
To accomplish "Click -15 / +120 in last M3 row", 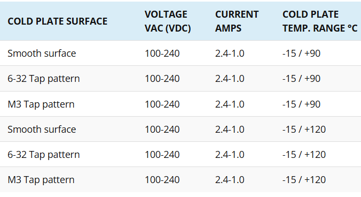I will point(304,180).
